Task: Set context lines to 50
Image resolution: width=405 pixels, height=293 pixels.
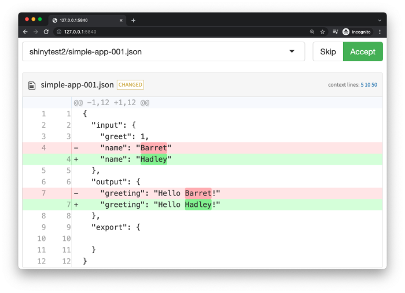Action: (x=374, y=85)
